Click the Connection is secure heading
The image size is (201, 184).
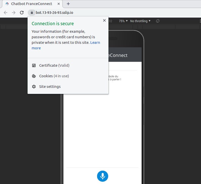[x=53, y=24]
